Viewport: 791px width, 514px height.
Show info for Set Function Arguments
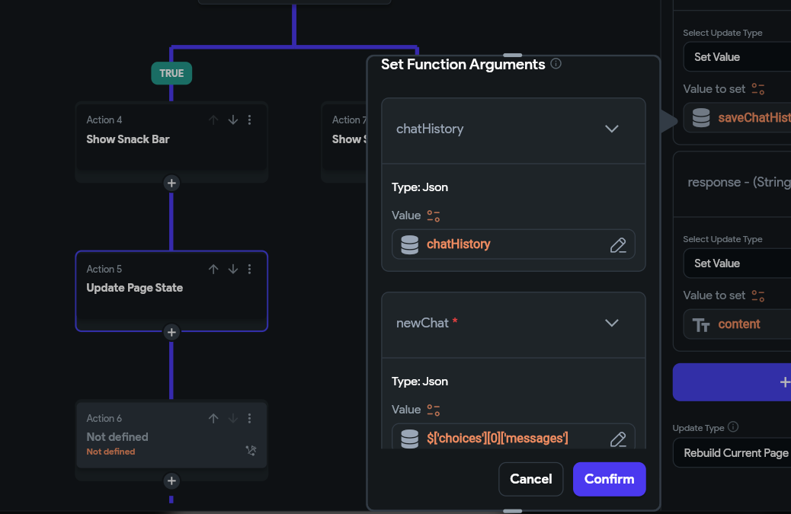coord(556,63)
